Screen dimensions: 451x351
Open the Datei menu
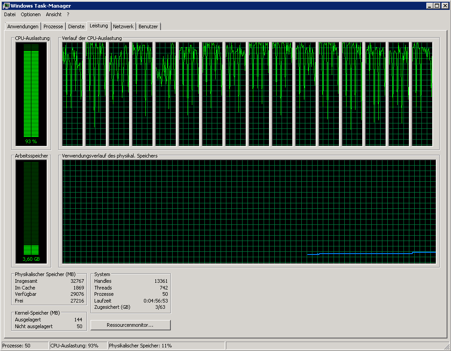click(10, 14)
